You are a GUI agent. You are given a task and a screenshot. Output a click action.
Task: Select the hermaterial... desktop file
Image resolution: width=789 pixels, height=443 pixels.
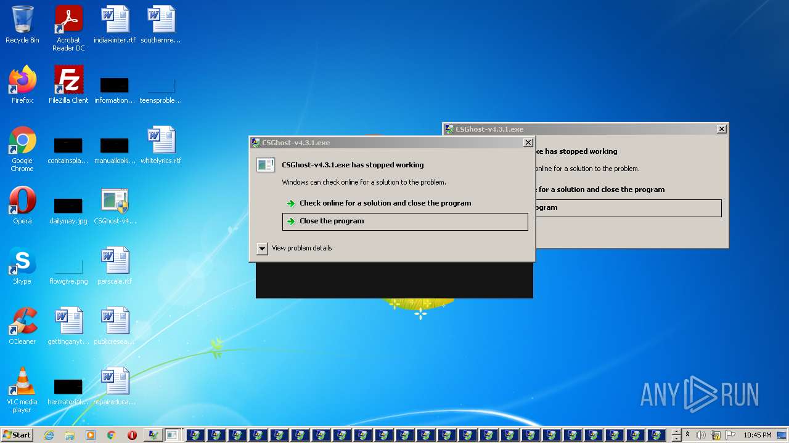(x=68, y=391)
